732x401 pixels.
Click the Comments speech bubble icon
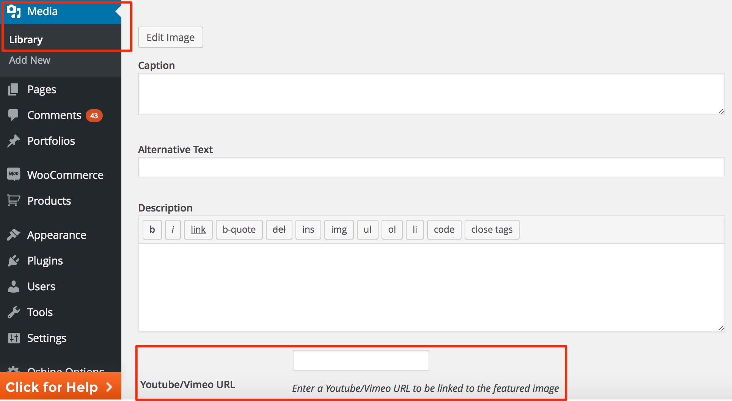[x=14, y=115]
